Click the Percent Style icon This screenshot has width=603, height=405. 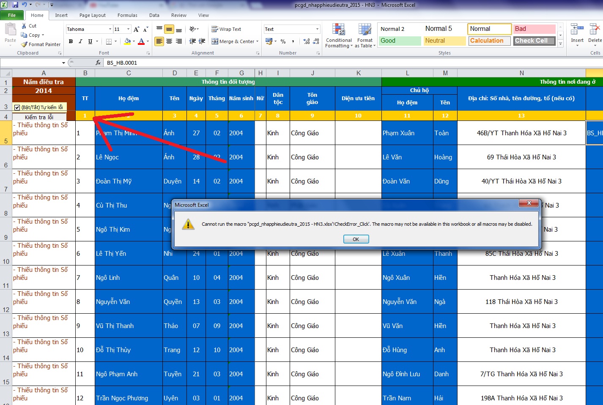pos(283,41)
